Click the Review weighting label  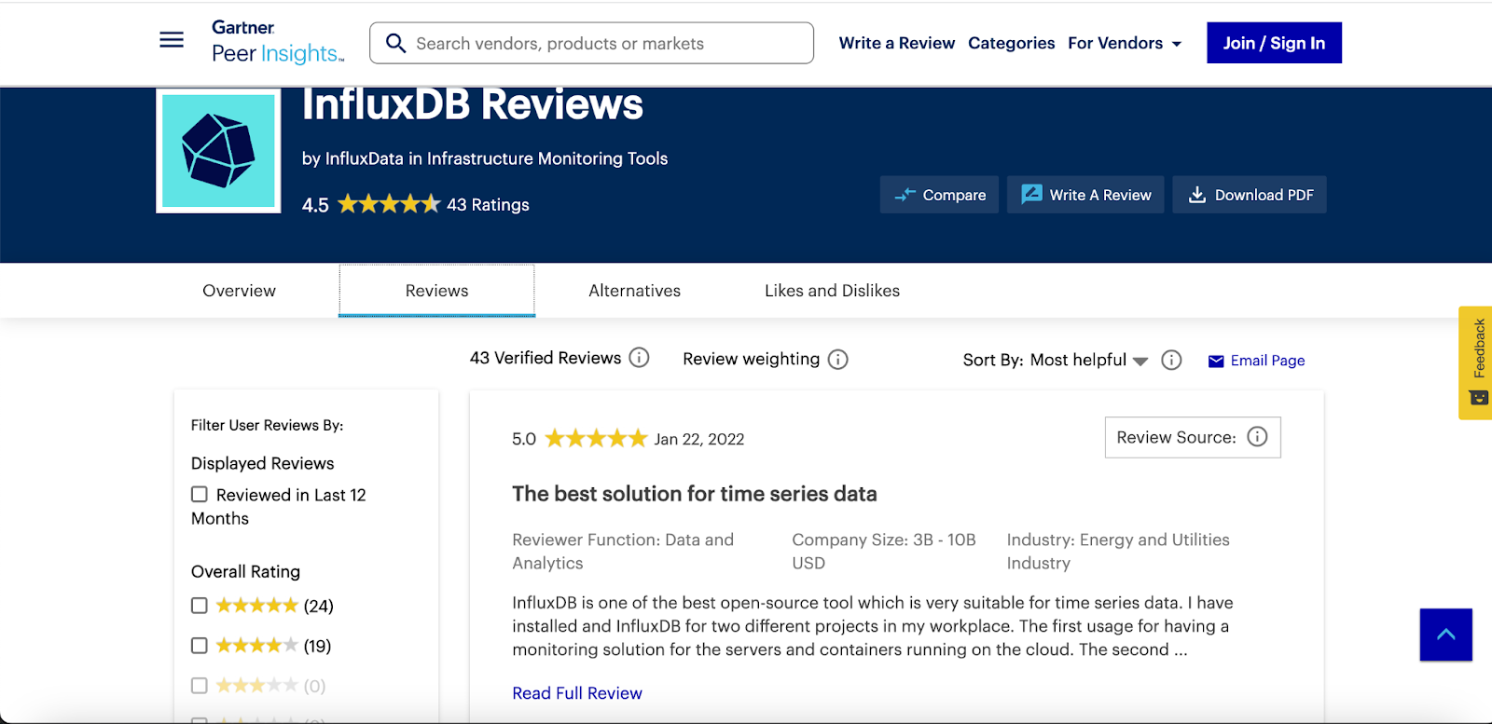point(752,359)
